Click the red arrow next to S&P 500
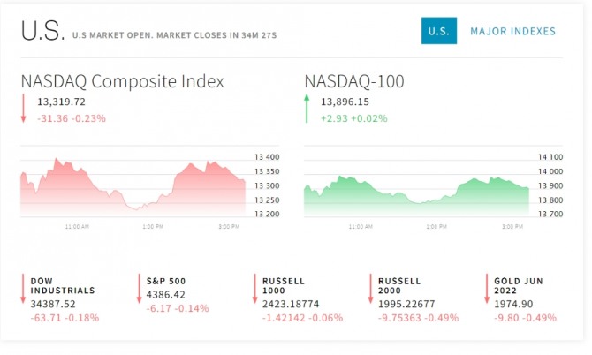 coord(139,289)
